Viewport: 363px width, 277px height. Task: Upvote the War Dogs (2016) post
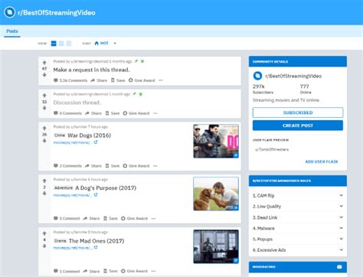click(x=44, y=128)
